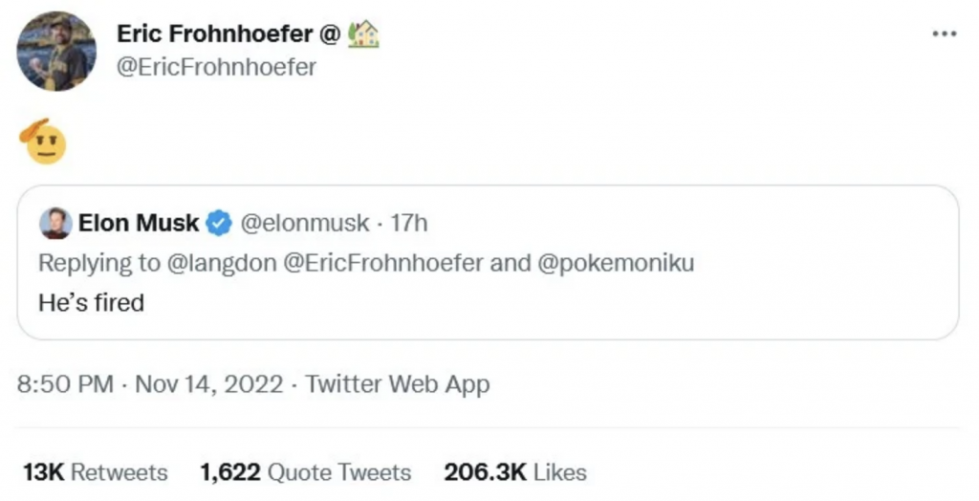Click @EricFrohnhoefer mention in the reply line
Screen dimensions: 979x501
[384, 264]
